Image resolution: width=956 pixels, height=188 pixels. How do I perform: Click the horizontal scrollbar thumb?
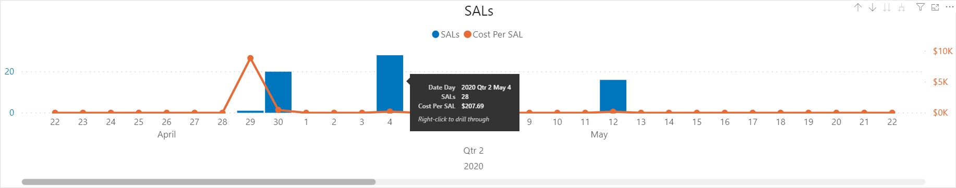199,182
